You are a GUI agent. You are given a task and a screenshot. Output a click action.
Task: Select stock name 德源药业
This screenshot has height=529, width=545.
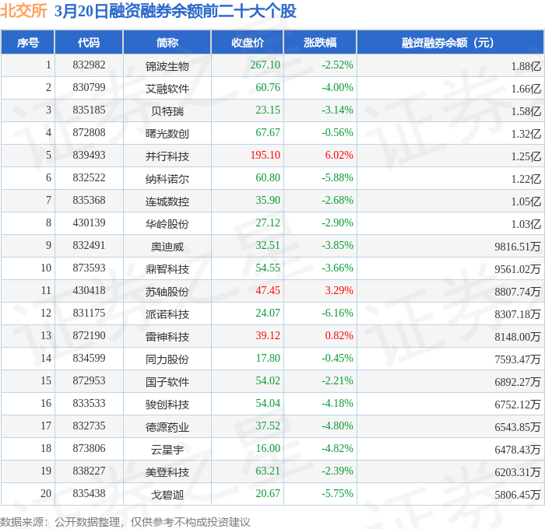click(x=167, y=427)
